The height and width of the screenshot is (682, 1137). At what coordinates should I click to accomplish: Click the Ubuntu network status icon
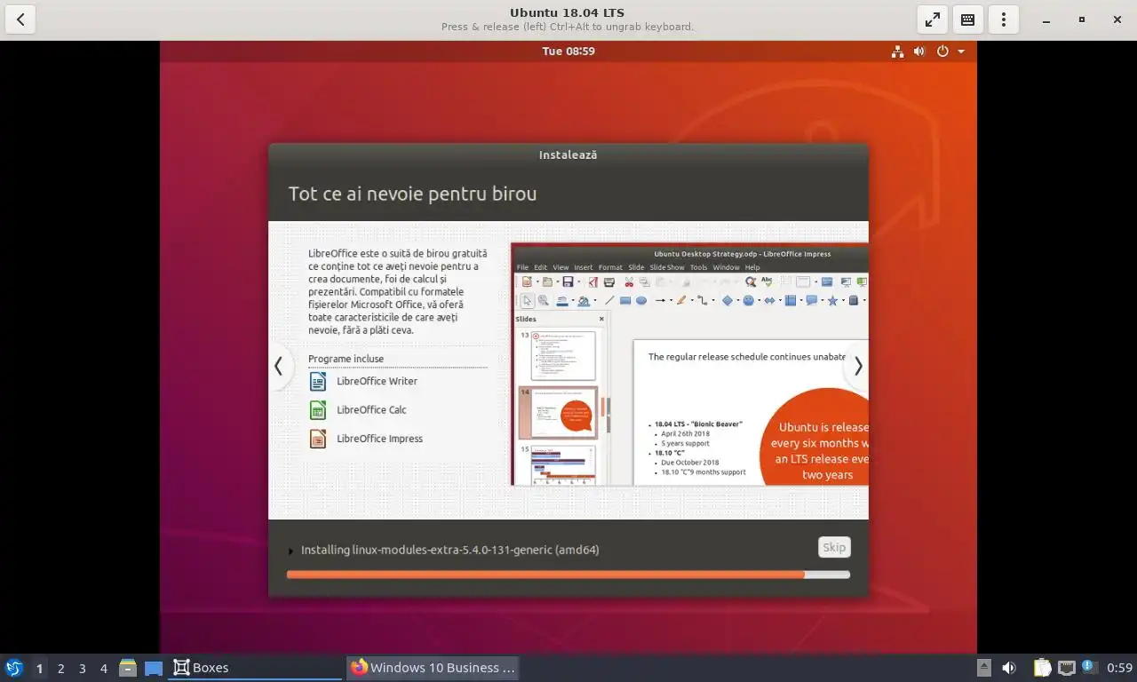(897, 52)
